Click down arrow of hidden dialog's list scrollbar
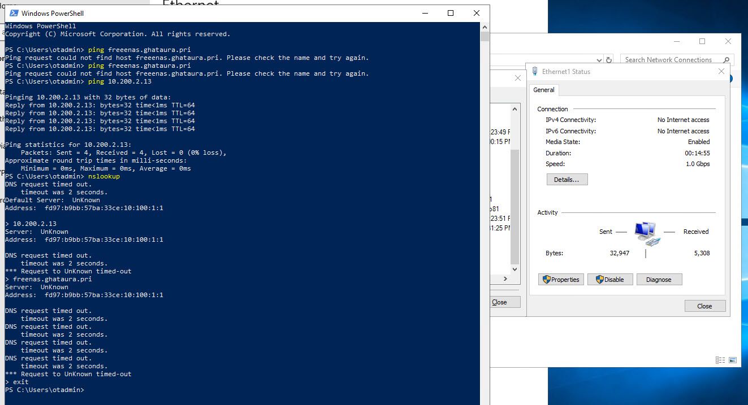The height and width of the screenshot is (405, 748). click(514, 269)
